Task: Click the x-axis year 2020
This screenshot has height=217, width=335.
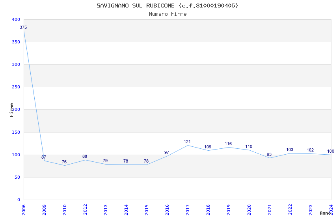Action: pos(249,210)
